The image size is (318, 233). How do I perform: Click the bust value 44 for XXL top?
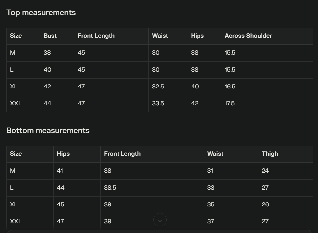pos(47,104)
